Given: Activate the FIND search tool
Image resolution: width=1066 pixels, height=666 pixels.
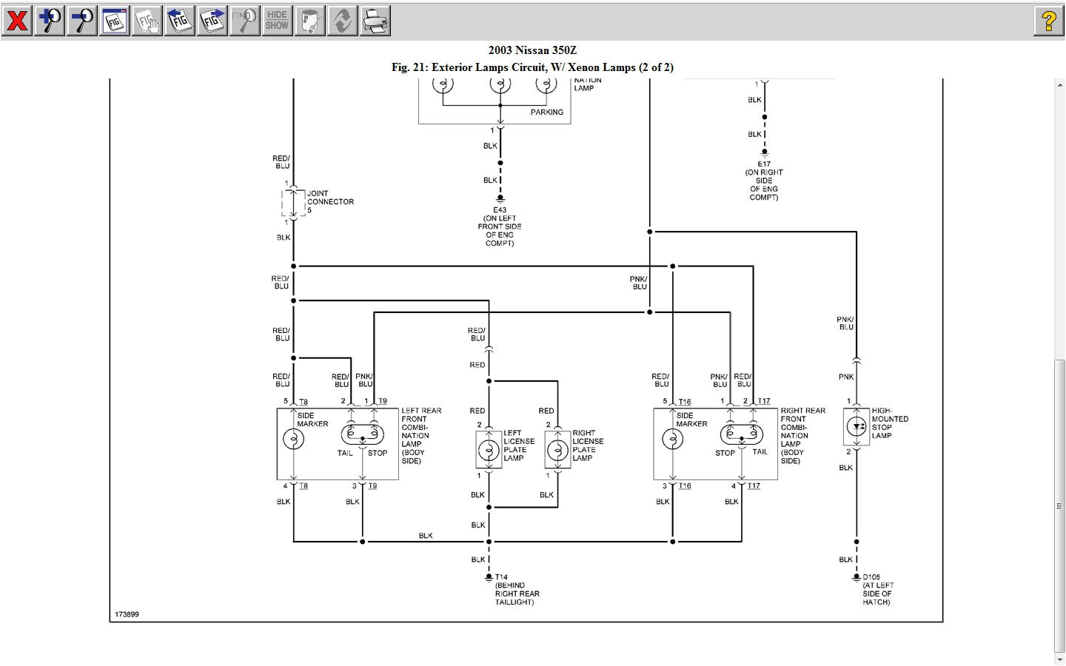Looking at the screenshot, I should coord(244,20).
